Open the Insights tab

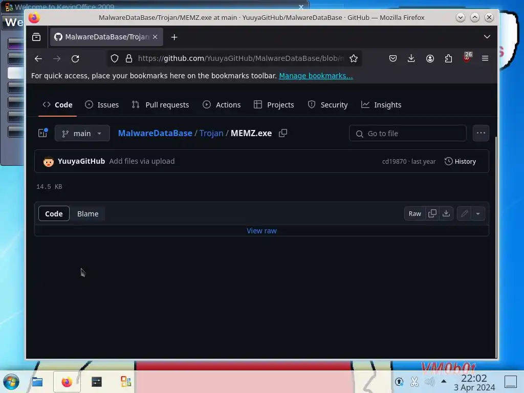381,105
